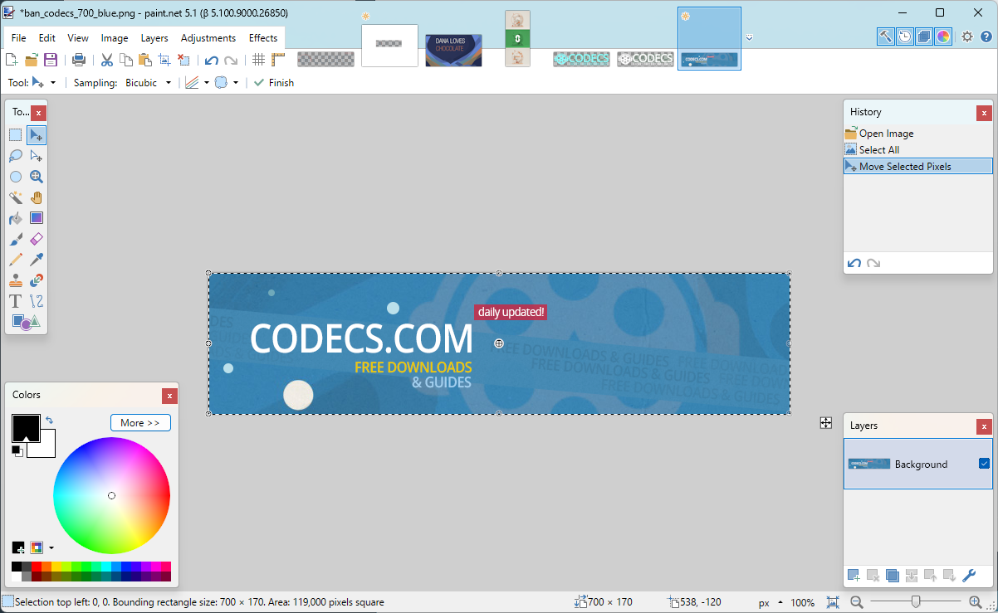Activate the Zoom tool in Tools panel
998x613 pixels.
pyautogui.click(x=37, y=176)
